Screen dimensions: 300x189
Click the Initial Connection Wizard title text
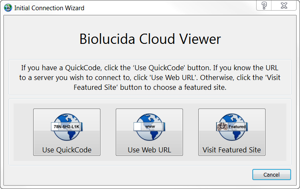(x=49, y=8)
